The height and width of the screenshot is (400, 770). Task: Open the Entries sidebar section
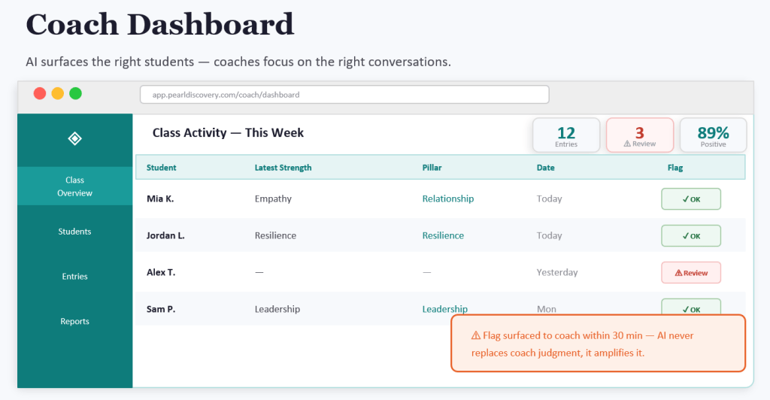click(74, 277)
